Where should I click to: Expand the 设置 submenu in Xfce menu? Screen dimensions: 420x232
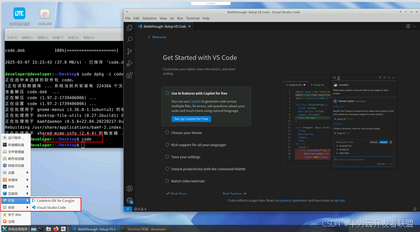(x=16, y=173)
